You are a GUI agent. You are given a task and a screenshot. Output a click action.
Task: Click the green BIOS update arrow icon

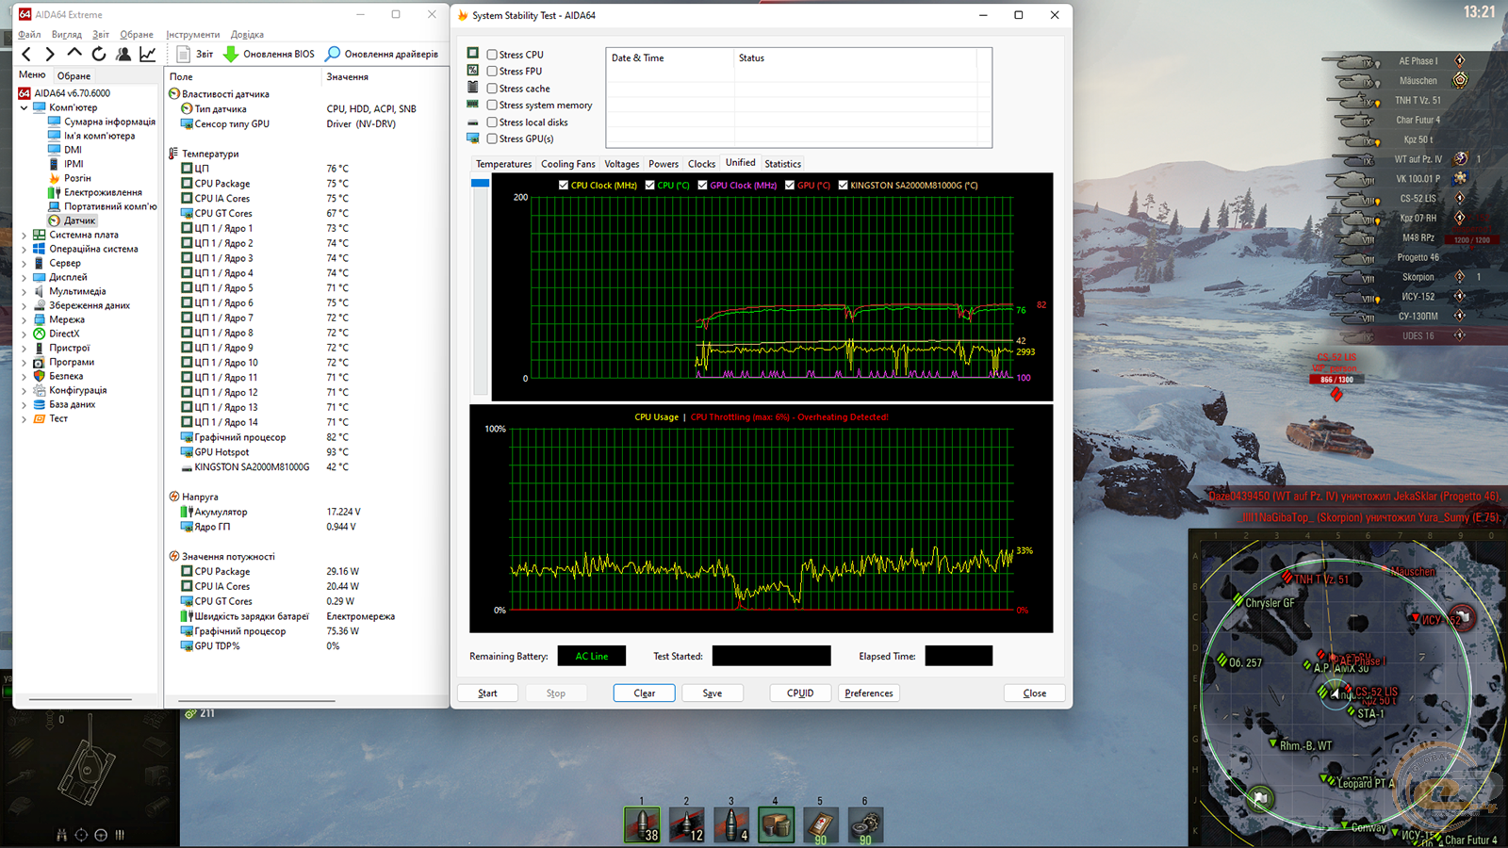click(231, 55)
